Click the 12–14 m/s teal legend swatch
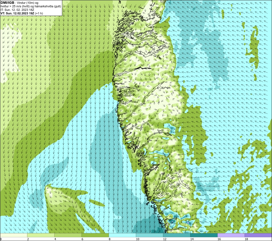 pos(177,235)
